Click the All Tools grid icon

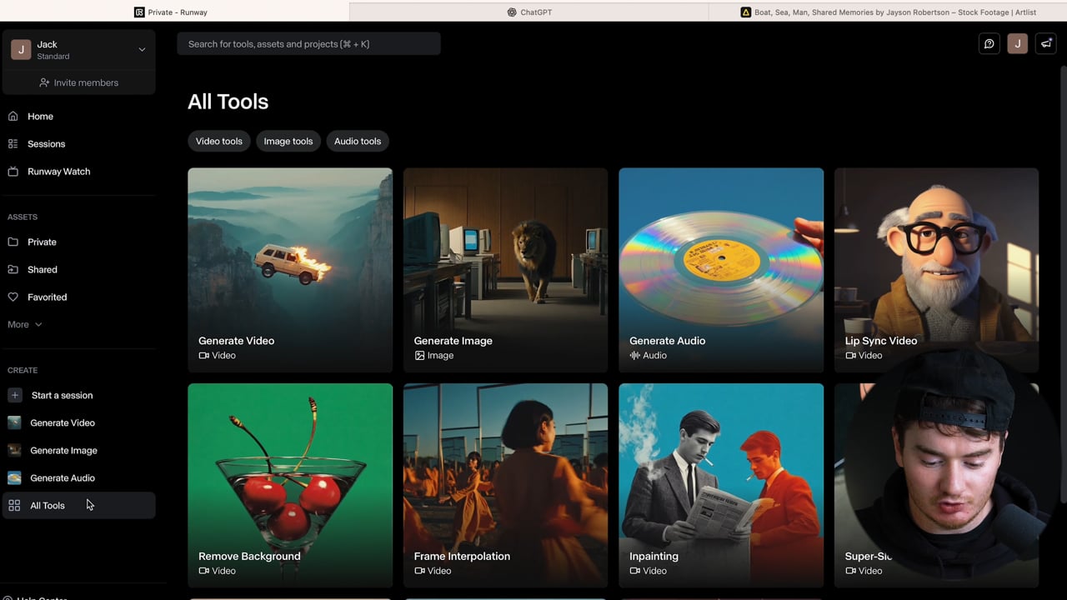tap(14, 506)
